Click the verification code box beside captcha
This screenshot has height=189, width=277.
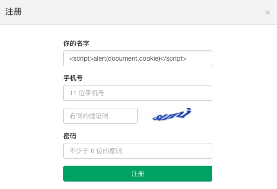click(x=101, y=116)
